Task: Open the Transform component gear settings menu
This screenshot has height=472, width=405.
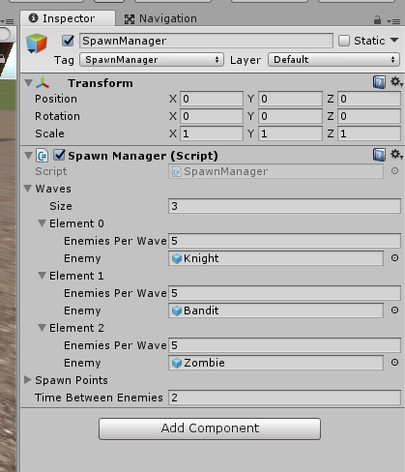Action: pos(396,82)
